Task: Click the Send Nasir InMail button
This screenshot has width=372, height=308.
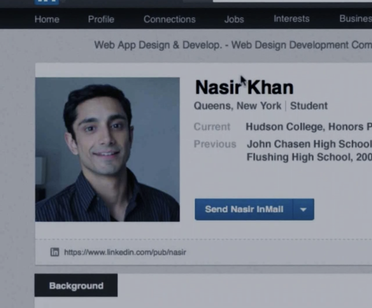Action: (x=244, y=210)
